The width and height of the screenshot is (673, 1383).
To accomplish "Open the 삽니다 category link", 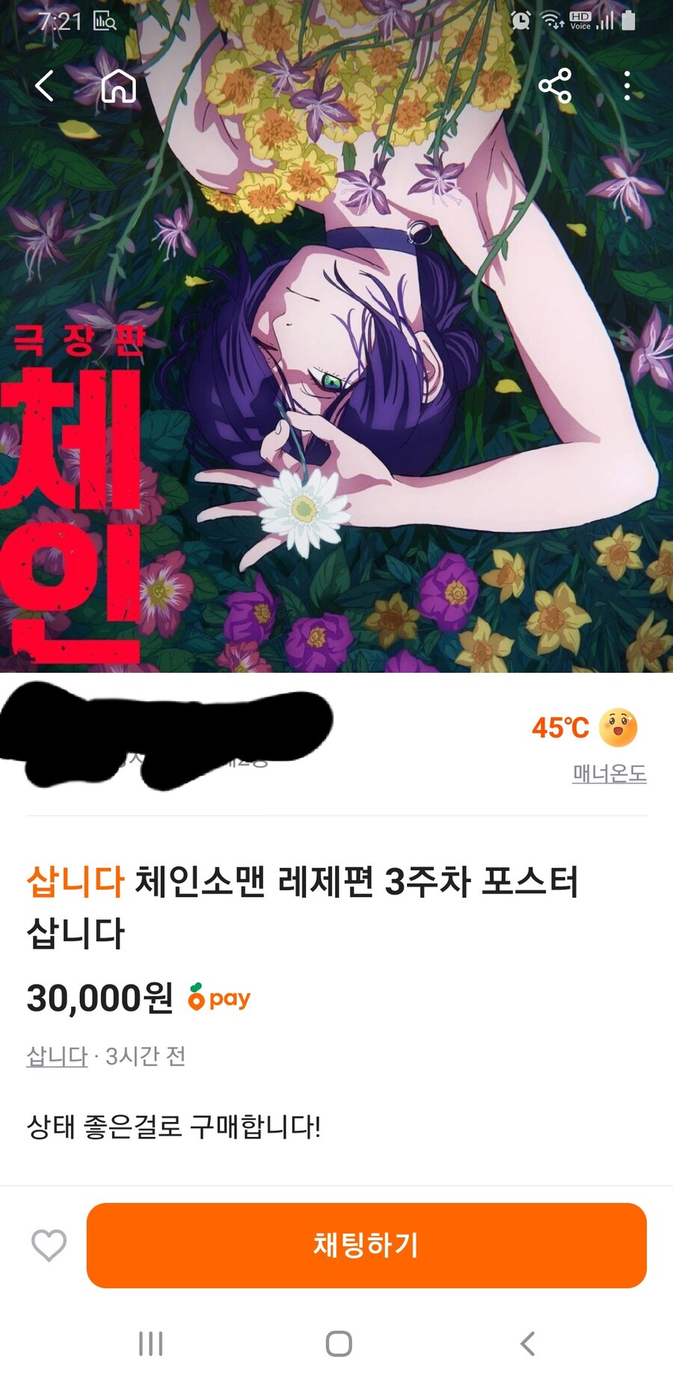I will coord(57,1056).
